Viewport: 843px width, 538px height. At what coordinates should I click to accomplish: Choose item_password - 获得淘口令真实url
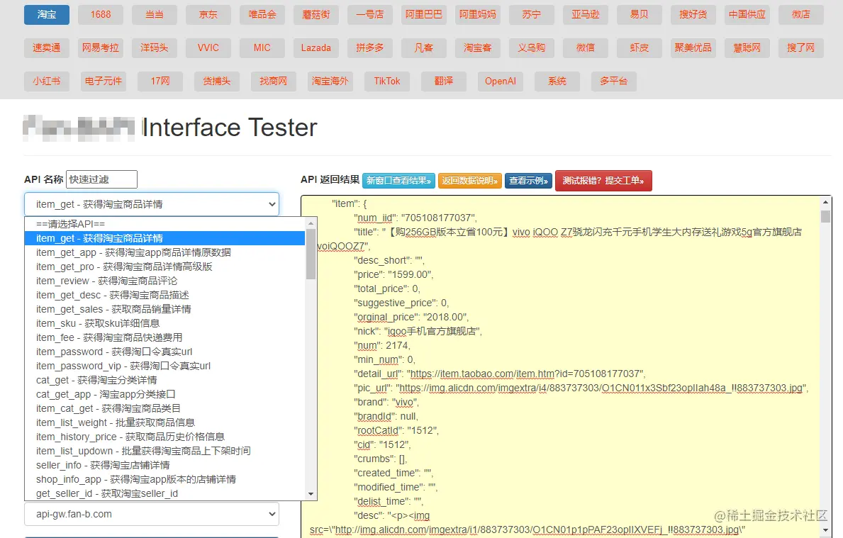coord(164,352)
